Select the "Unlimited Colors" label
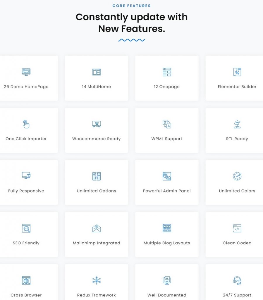Screen dimensions: 263x300 click(237, 191)
